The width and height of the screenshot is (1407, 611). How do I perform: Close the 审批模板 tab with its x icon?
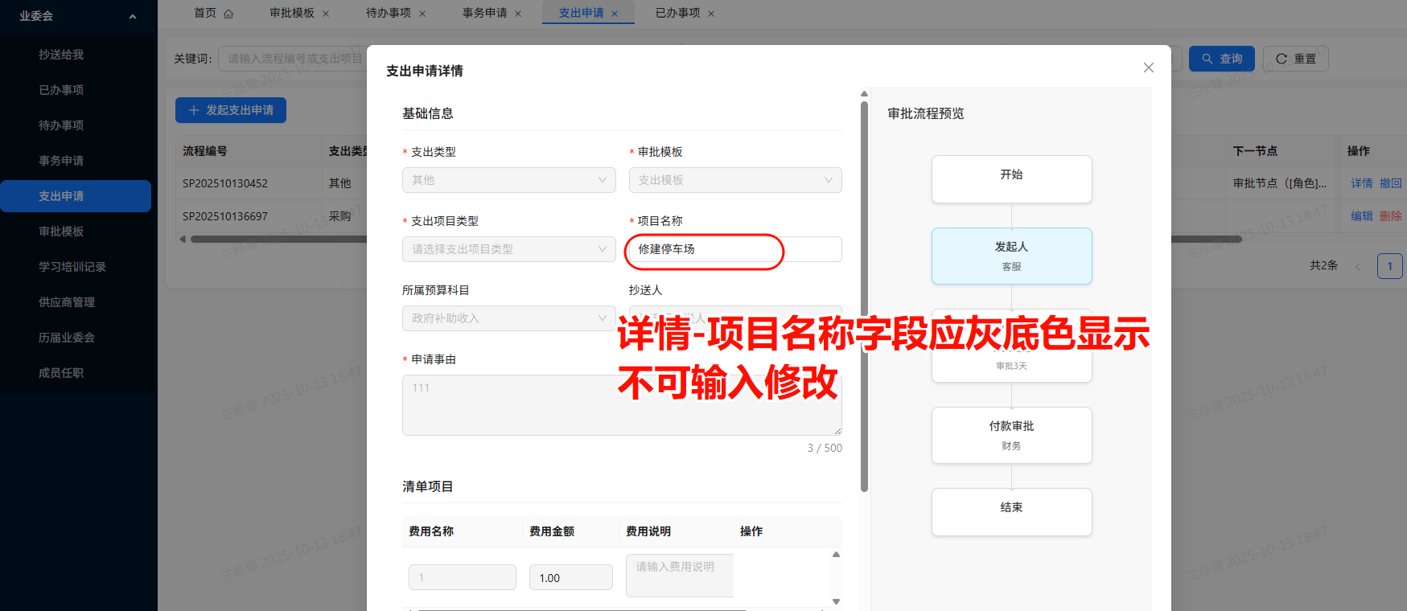pos(326,14)
